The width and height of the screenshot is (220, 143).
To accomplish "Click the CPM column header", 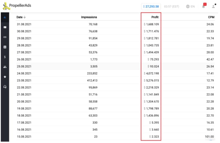I will (x=211, y=17).
